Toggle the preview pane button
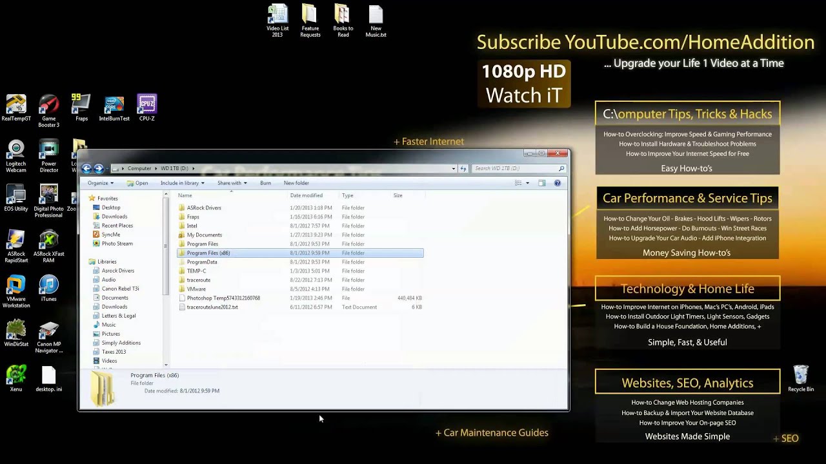Viewport: 826px width, 464px height. coord(542,183)
